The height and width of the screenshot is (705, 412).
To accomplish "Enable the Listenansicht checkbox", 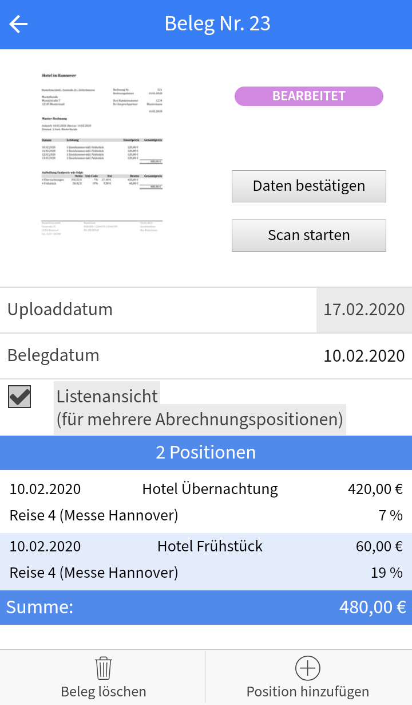I will [19, 396].
